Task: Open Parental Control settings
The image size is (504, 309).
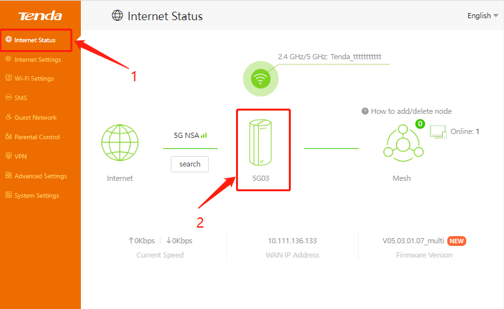Action: (37, 137)
